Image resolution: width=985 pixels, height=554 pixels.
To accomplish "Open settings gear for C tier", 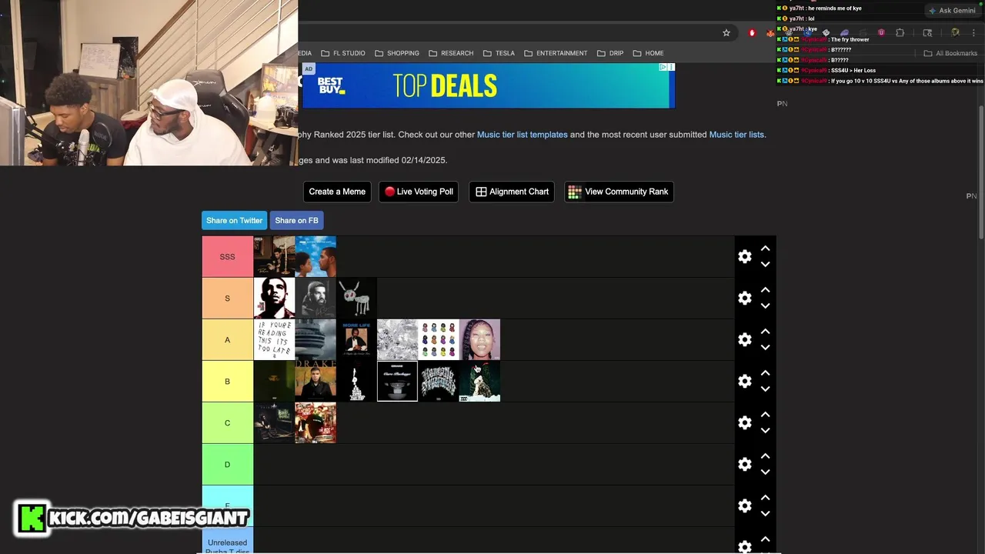I will [744, 422].
